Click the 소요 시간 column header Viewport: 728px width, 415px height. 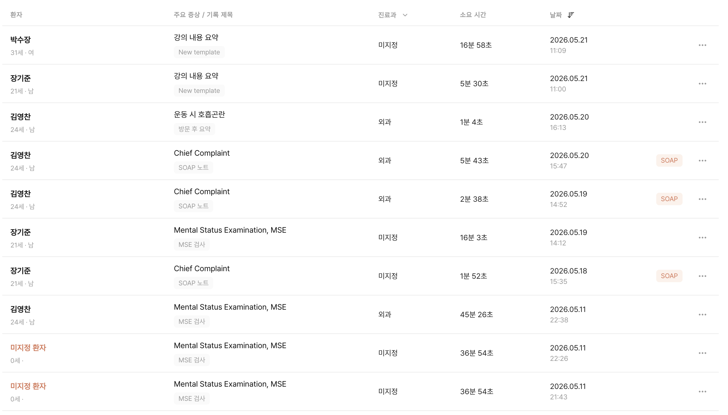[473, 15]
